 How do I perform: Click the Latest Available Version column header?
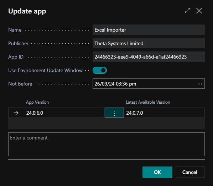pos(148,102)
